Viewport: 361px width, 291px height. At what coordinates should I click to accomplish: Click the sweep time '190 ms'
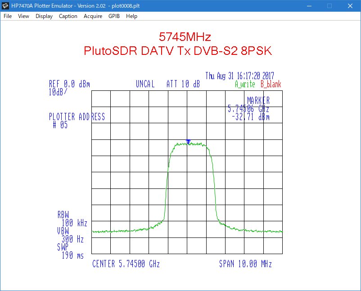pyautogui.click(x=72, y=255)
